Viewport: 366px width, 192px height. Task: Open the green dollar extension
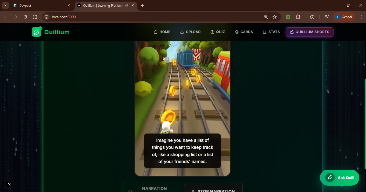pyautogui.click(x=288, y=17)
